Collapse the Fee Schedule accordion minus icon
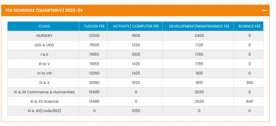The image size is (276, 126). (x=264, y=10)
